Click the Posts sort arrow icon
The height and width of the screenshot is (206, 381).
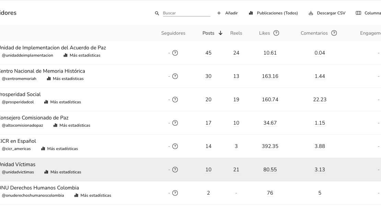tap(220, 33)
